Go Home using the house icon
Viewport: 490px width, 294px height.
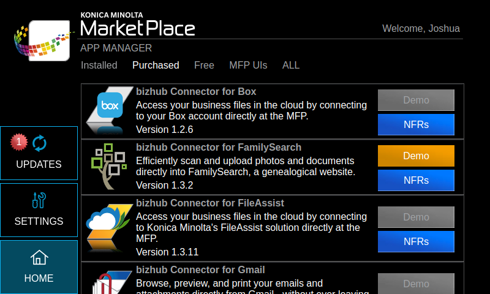click(x=39, y=257)
